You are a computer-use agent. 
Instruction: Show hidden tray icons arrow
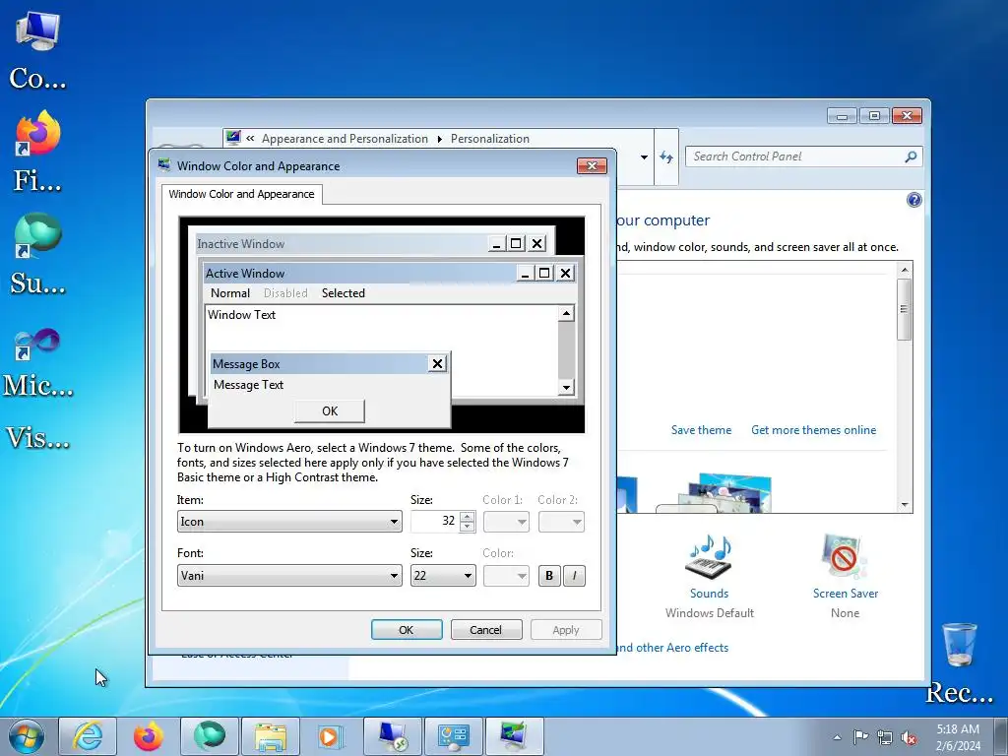point(837,737)
